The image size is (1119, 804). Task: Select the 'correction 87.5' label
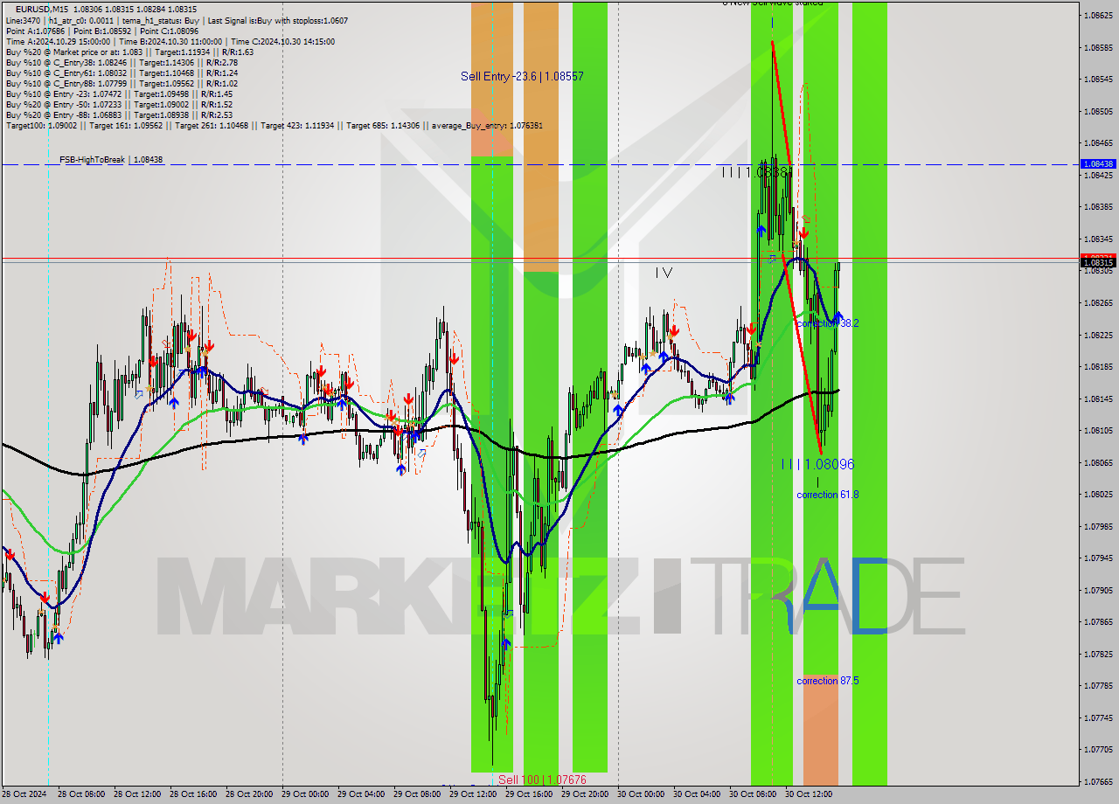tap(827, 680)
